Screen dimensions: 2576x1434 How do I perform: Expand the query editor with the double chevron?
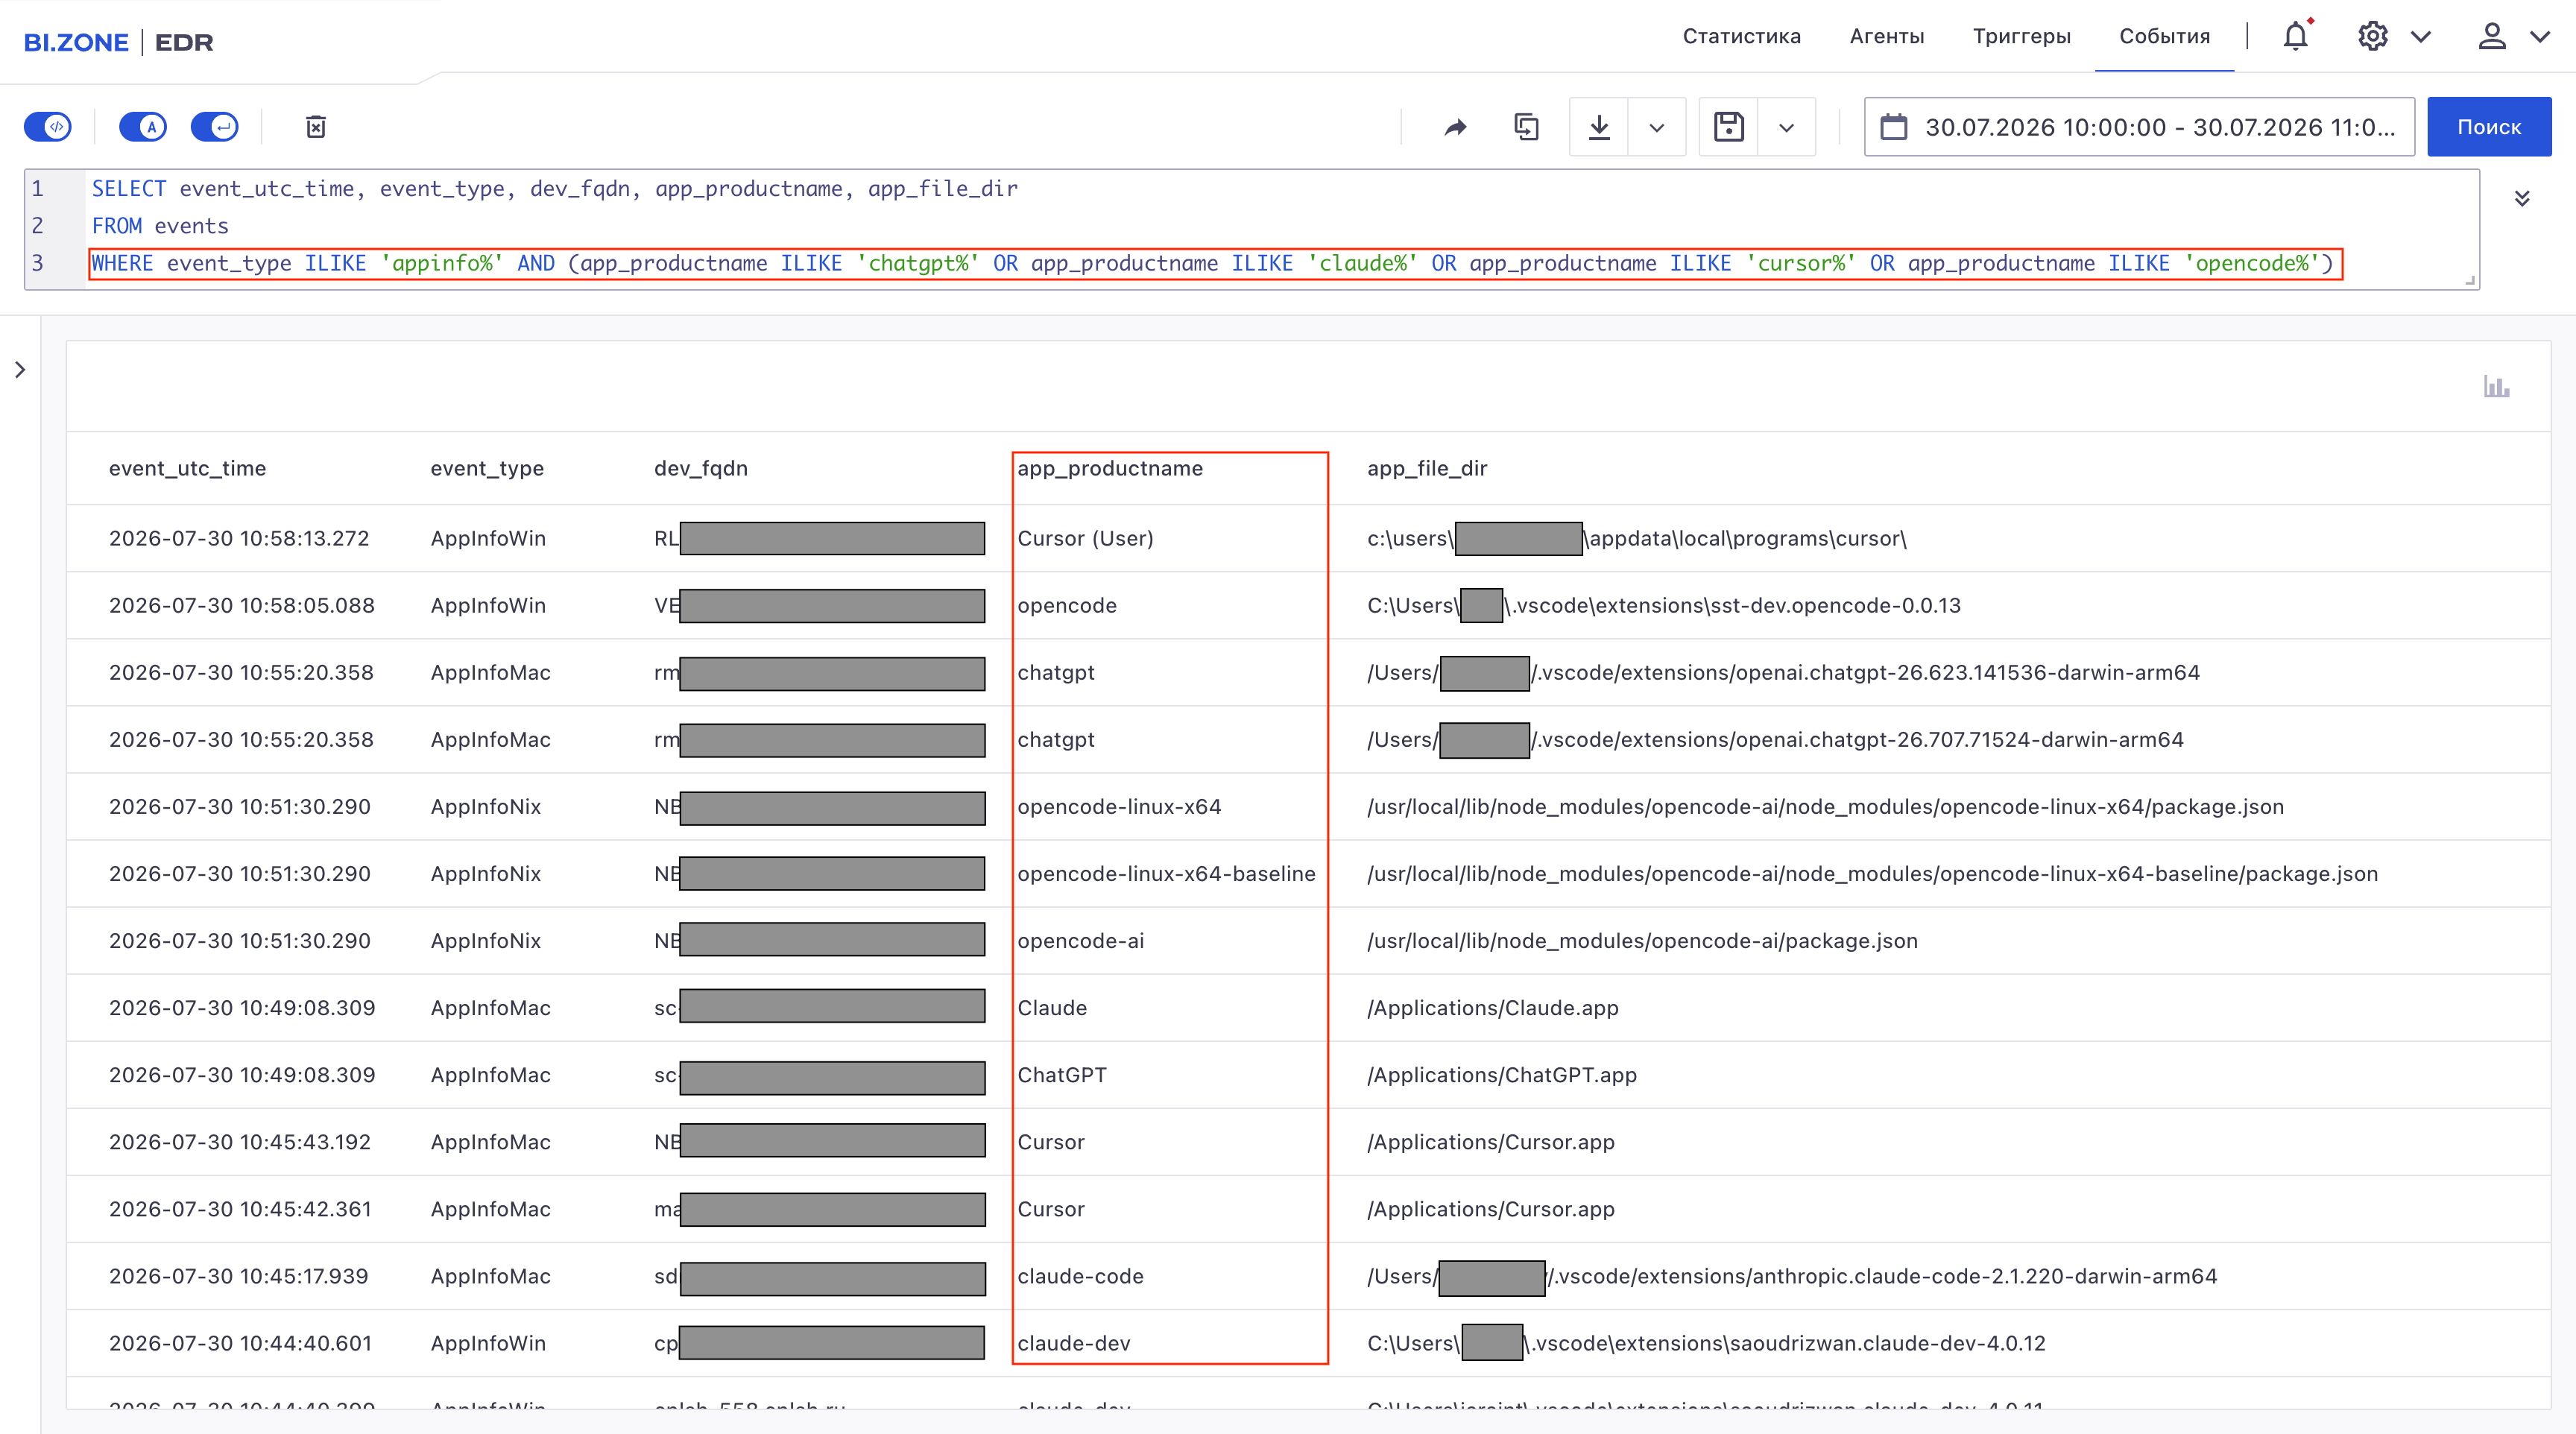click(2522, 198)
